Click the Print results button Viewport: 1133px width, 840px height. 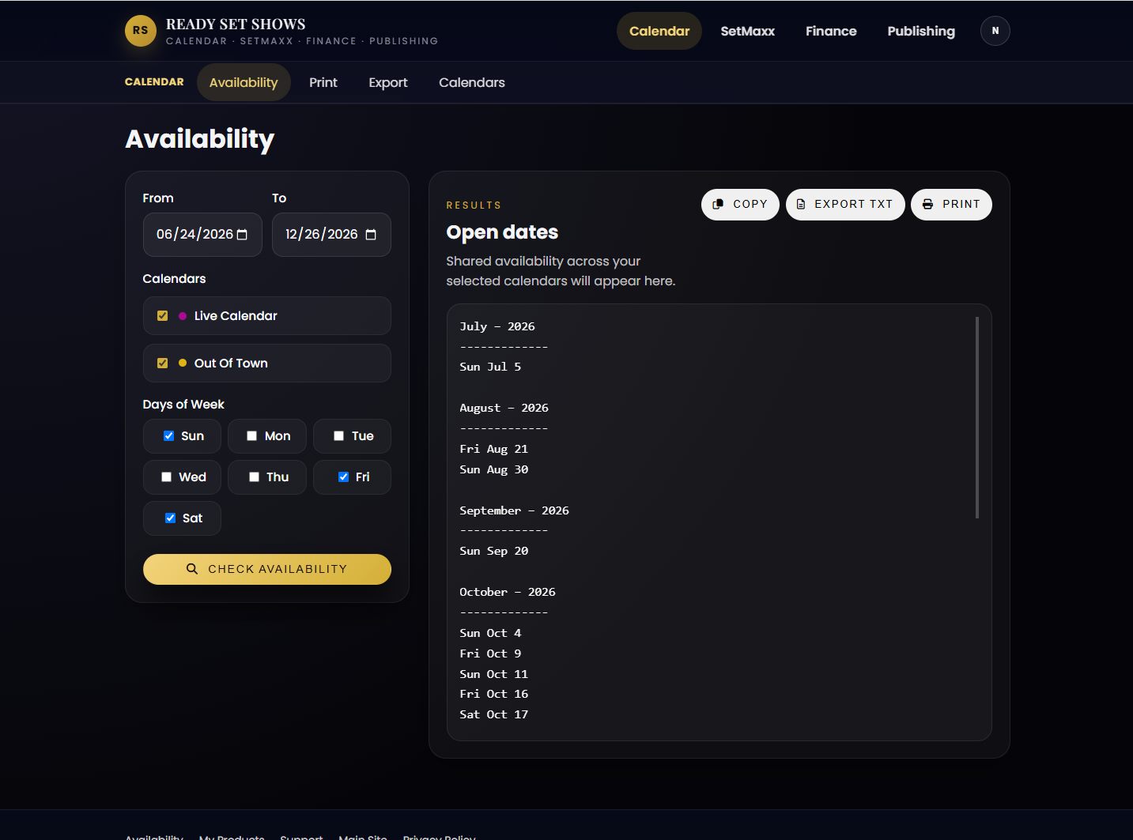(951, 205)
